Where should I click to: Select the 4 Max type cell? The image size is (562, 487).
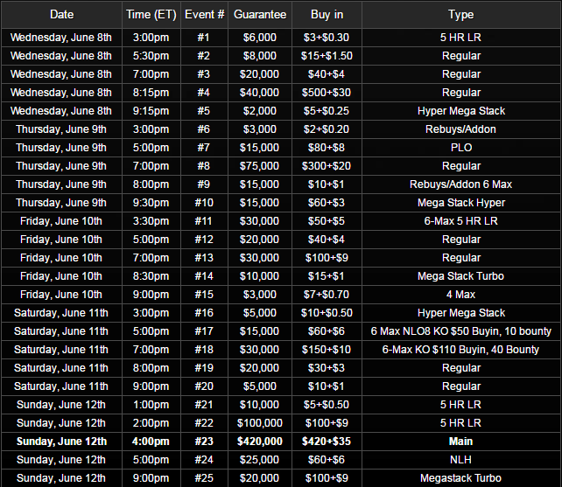pyautogui.click(x=460, y=295)
